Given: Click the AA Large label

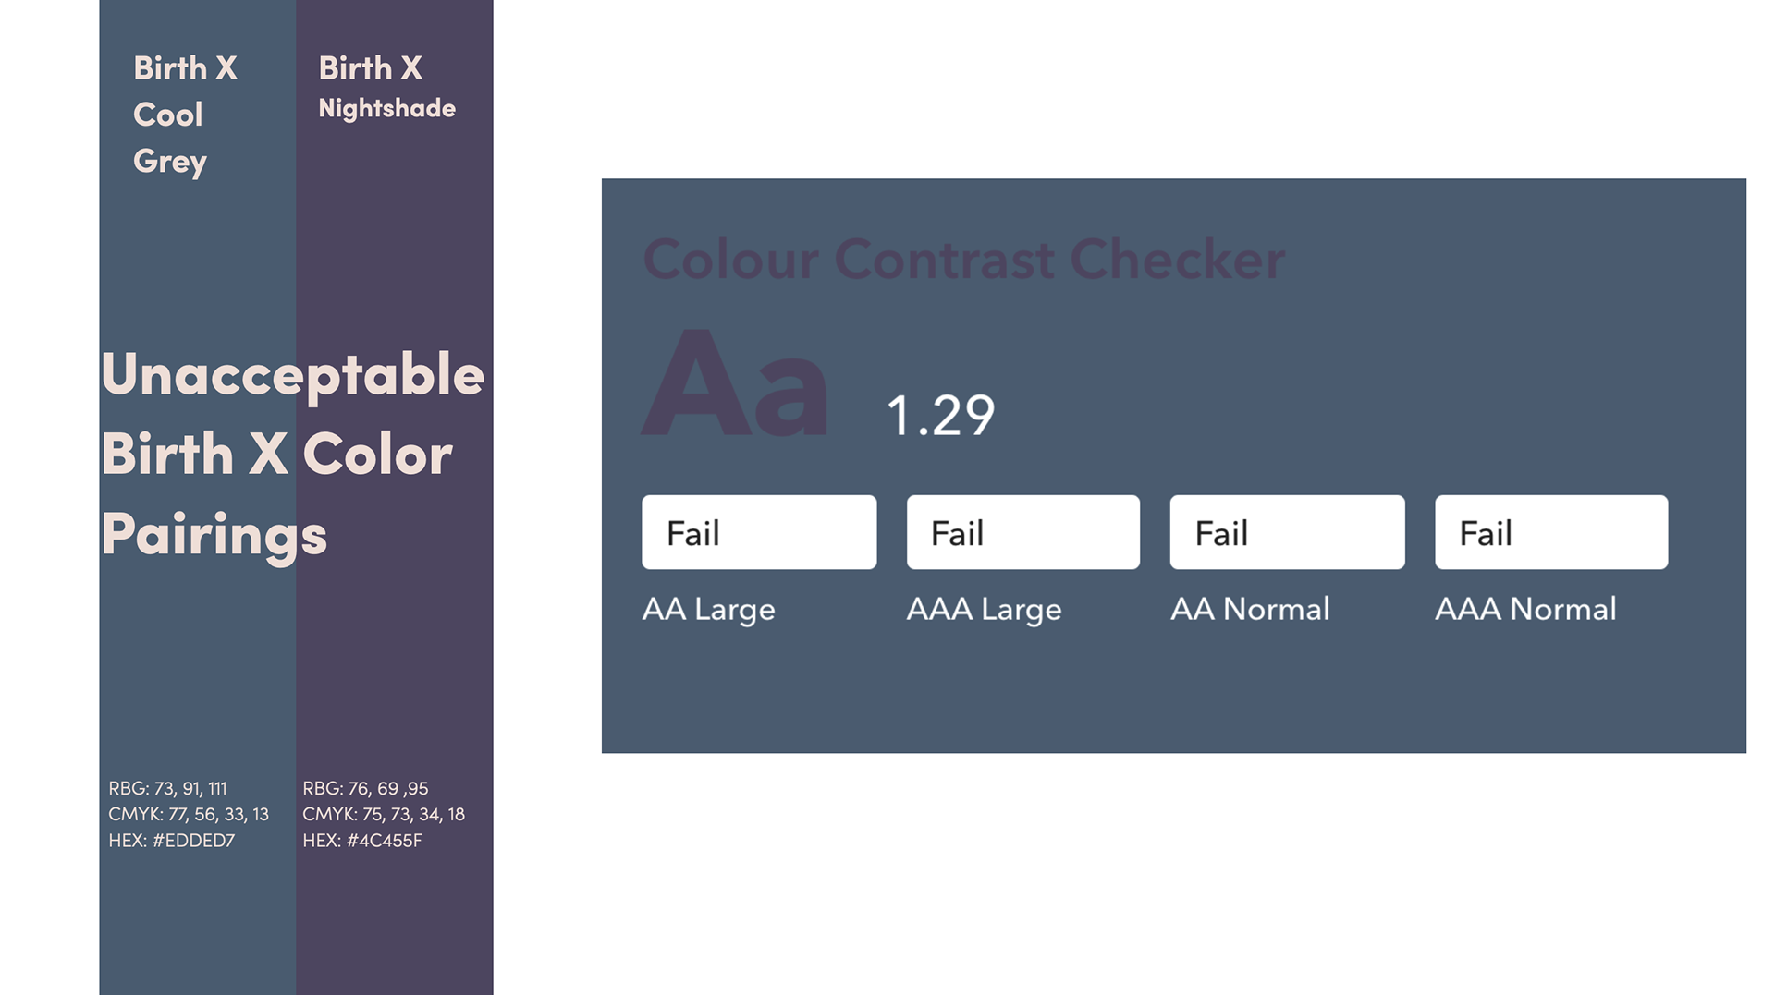Looking at the screenshot, I should (708, 610).
